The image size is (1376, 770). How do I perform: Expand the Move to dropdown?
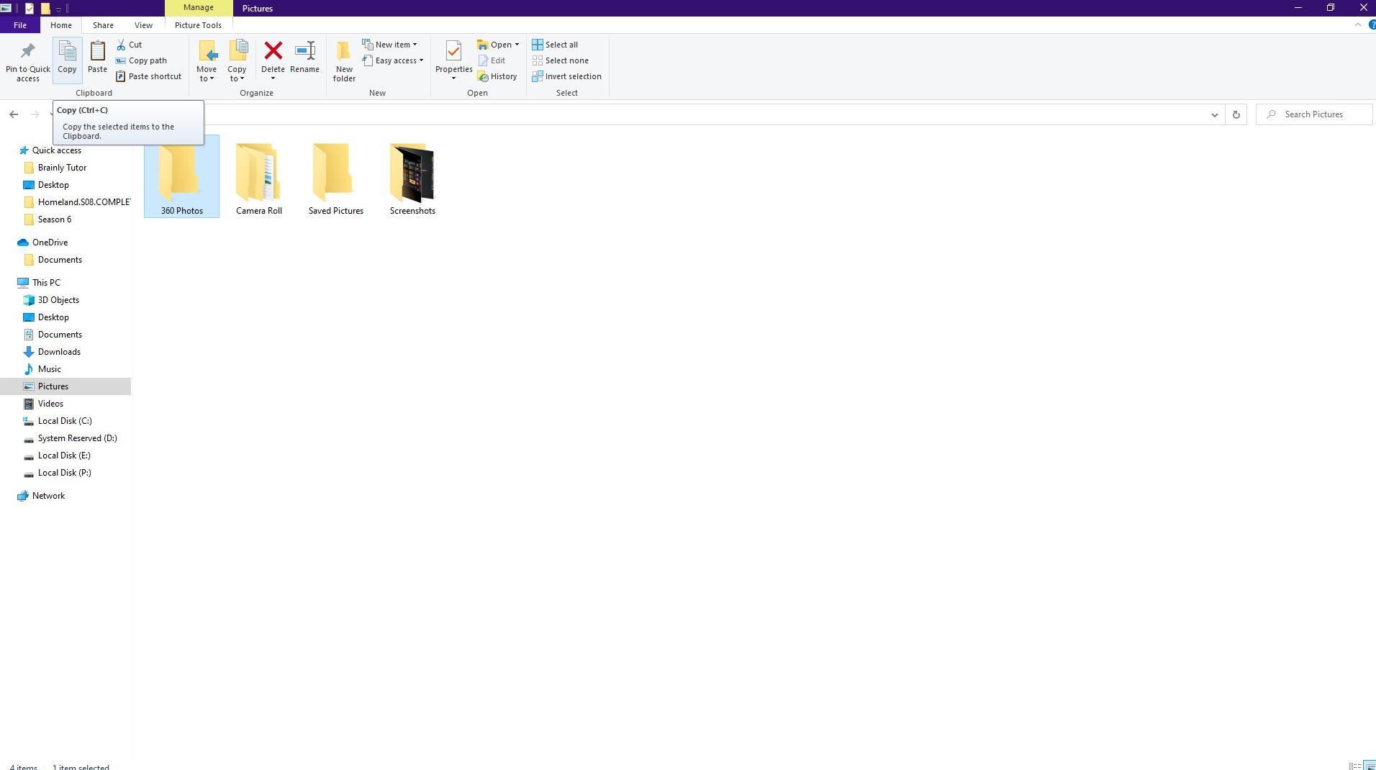(207, 73)
